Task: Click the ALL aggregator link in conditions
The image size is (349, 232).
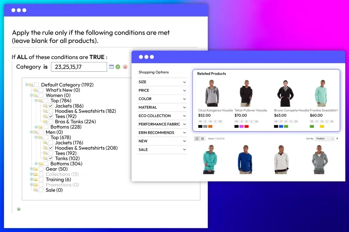Action: pyautogui.click(x=22, y=57)
